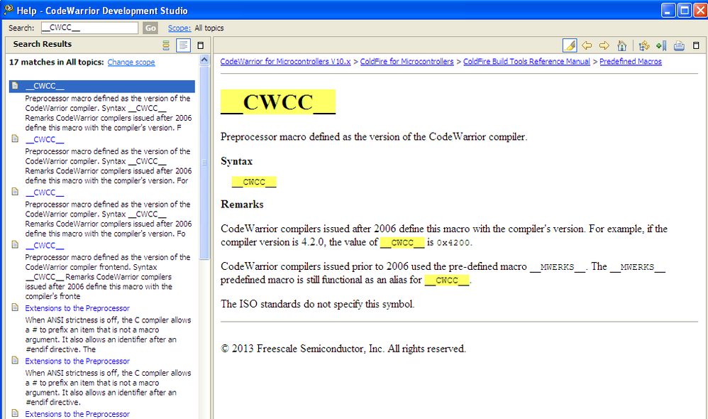Click the CodeWarrior icon in the title bar

8,9
